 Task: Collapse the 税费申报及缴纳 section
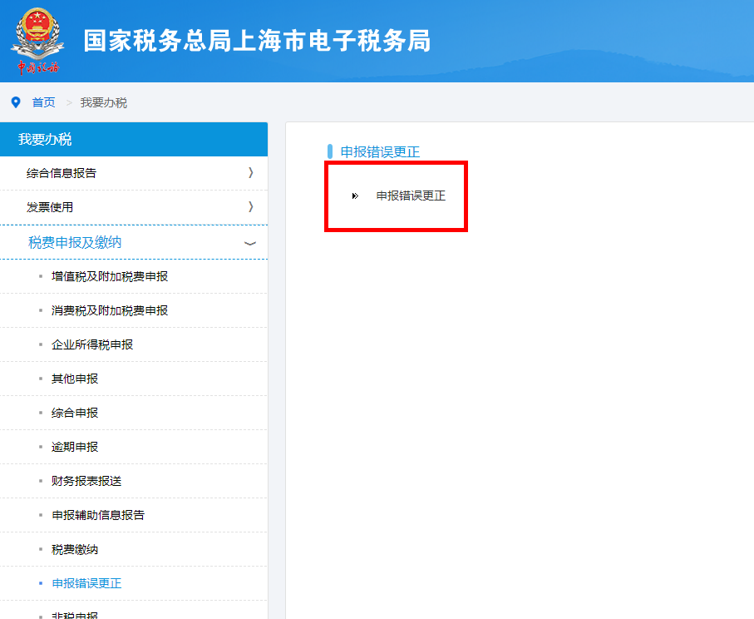point(249,243)
